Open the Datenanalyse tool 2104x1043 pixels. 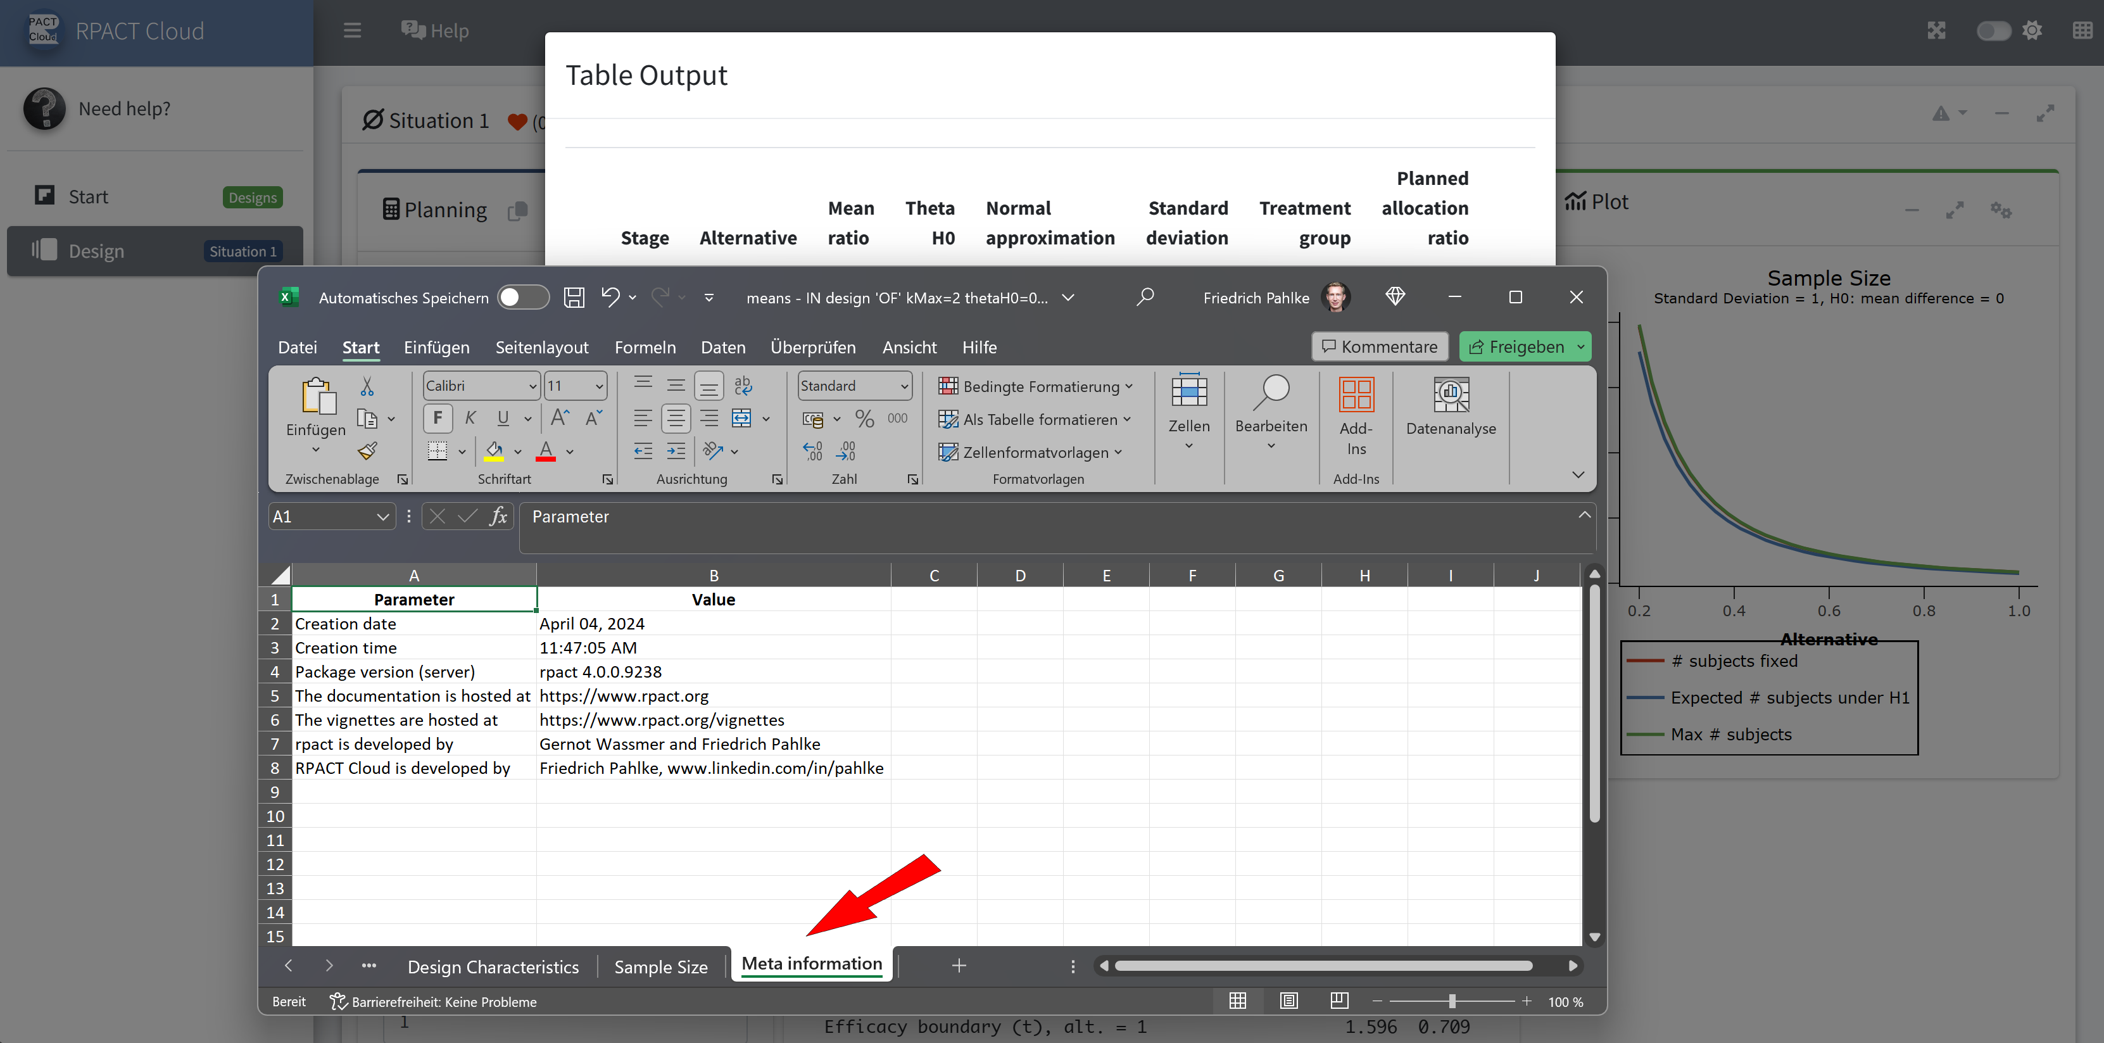click(1451, 405)
